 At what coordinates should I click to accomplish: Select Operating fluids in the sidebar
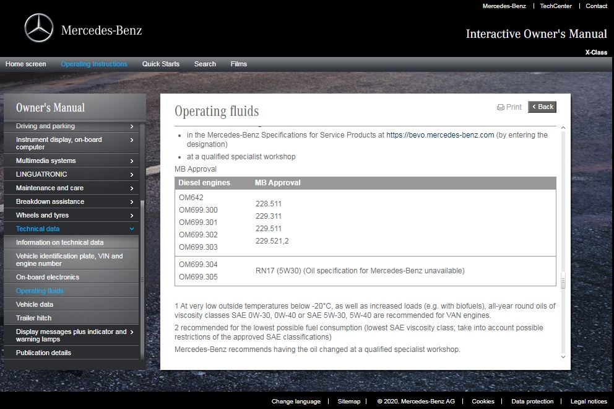(x=71, y=291)
